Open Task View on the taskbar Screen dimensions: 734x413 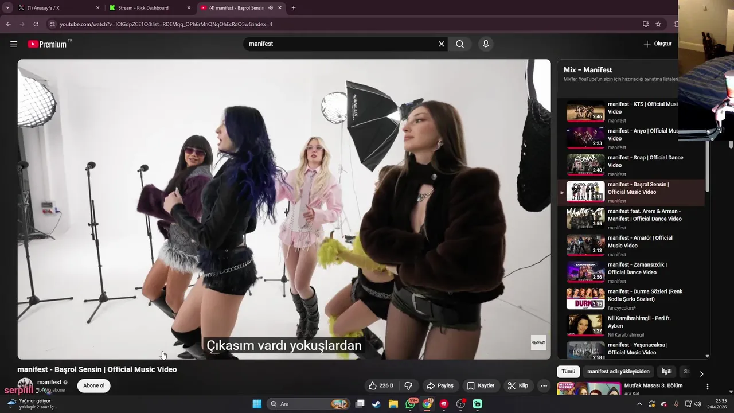(360, 404)
